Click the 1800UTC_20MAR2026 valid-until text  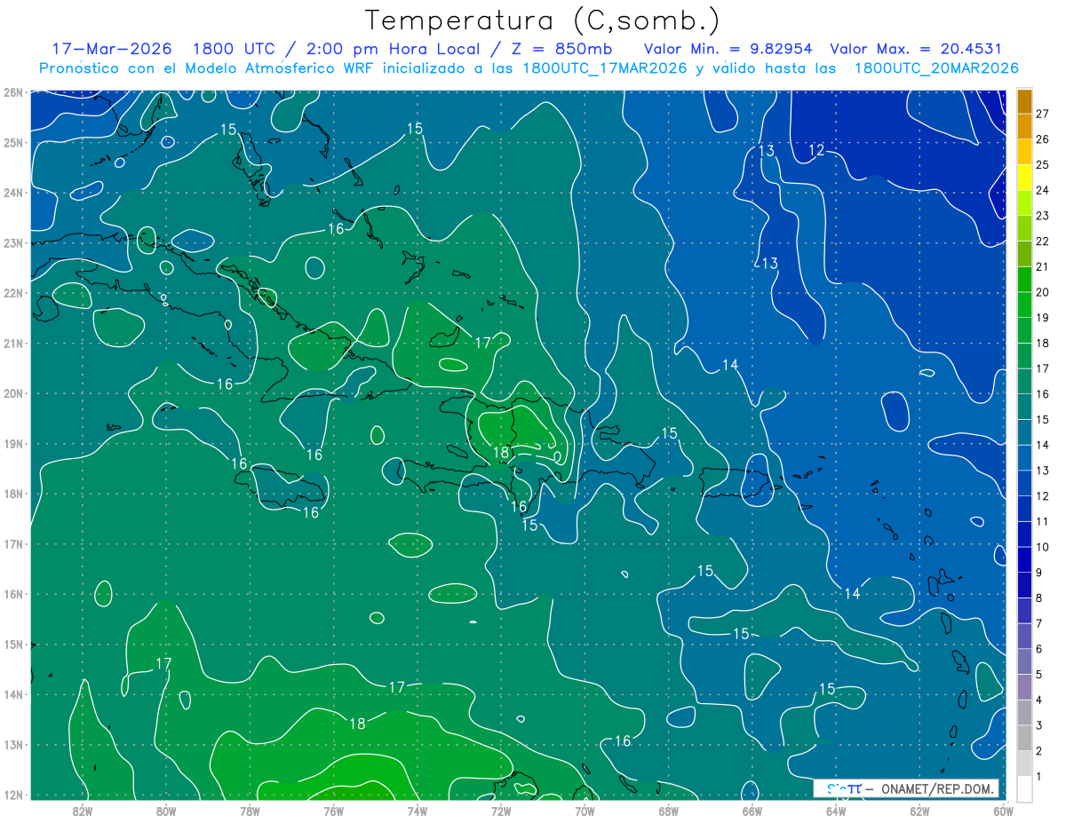[x=936, y=68]
